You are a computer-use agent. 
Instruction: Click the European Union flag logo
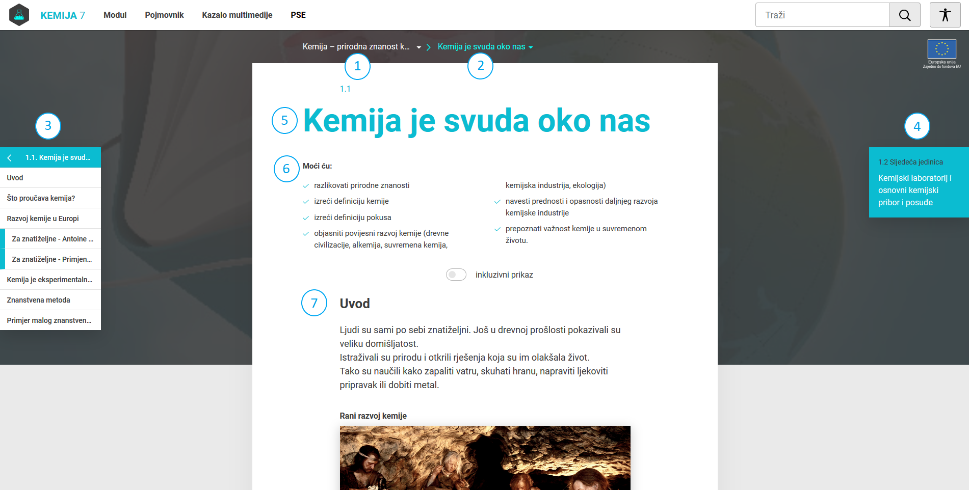coord(941,49)
